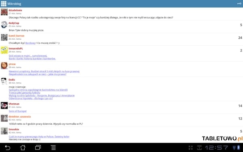Open innuendoPL's SpongeBob avatar
Image resolution: width=243 pixels, height=152 pixels.
coord(4,50)
